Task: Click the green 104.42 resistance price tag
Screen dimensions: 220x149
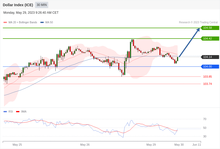Action: 210,39
